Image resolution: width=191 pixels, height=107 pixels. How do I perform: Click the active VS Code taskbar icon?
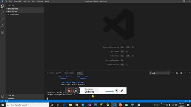(x=114, y=105)
